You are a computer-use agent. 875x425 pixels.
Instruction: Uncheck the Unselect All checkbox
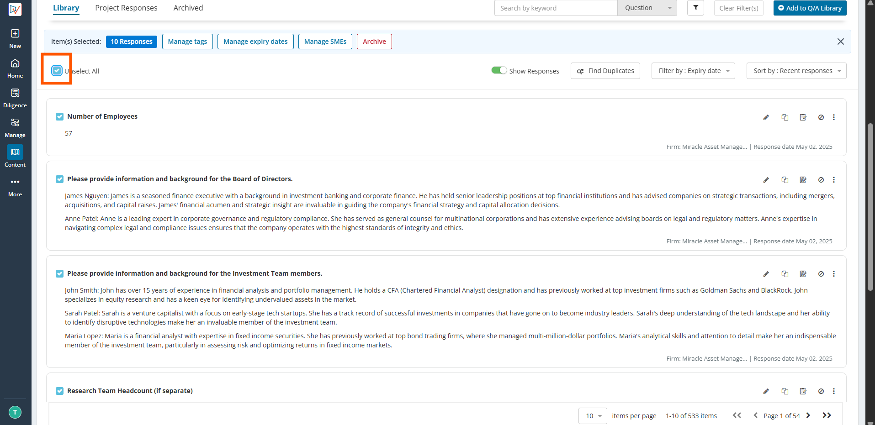(57, 70)
